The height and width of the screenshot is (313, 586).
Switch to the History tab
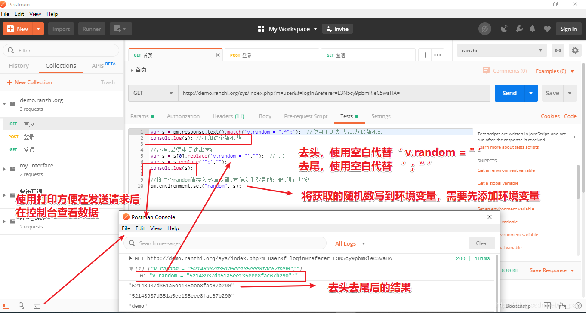19,66
